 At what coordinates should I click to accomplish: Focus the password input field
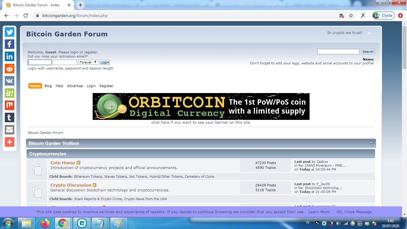(x=65, y=62)
